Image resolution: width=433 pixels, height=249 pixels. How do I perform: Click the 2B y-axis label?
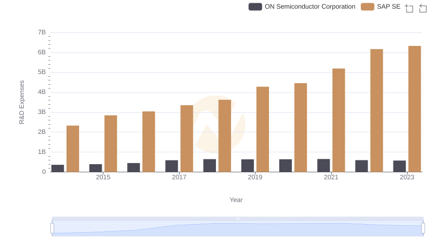[42, 132]
